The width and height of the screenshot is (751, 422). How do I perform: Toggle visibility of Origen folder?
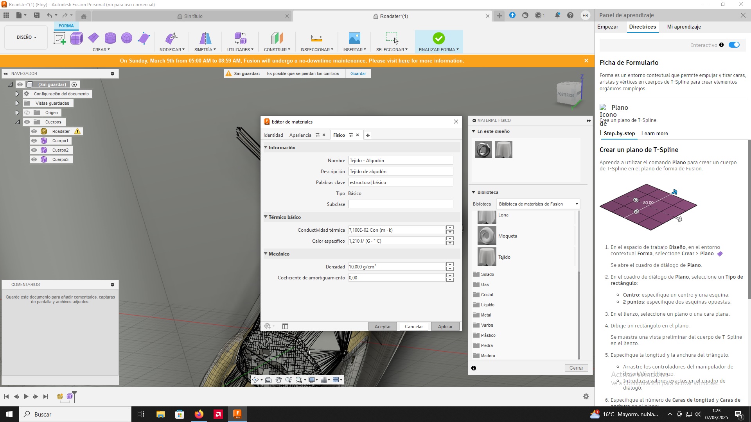click(x=27, y=113)
